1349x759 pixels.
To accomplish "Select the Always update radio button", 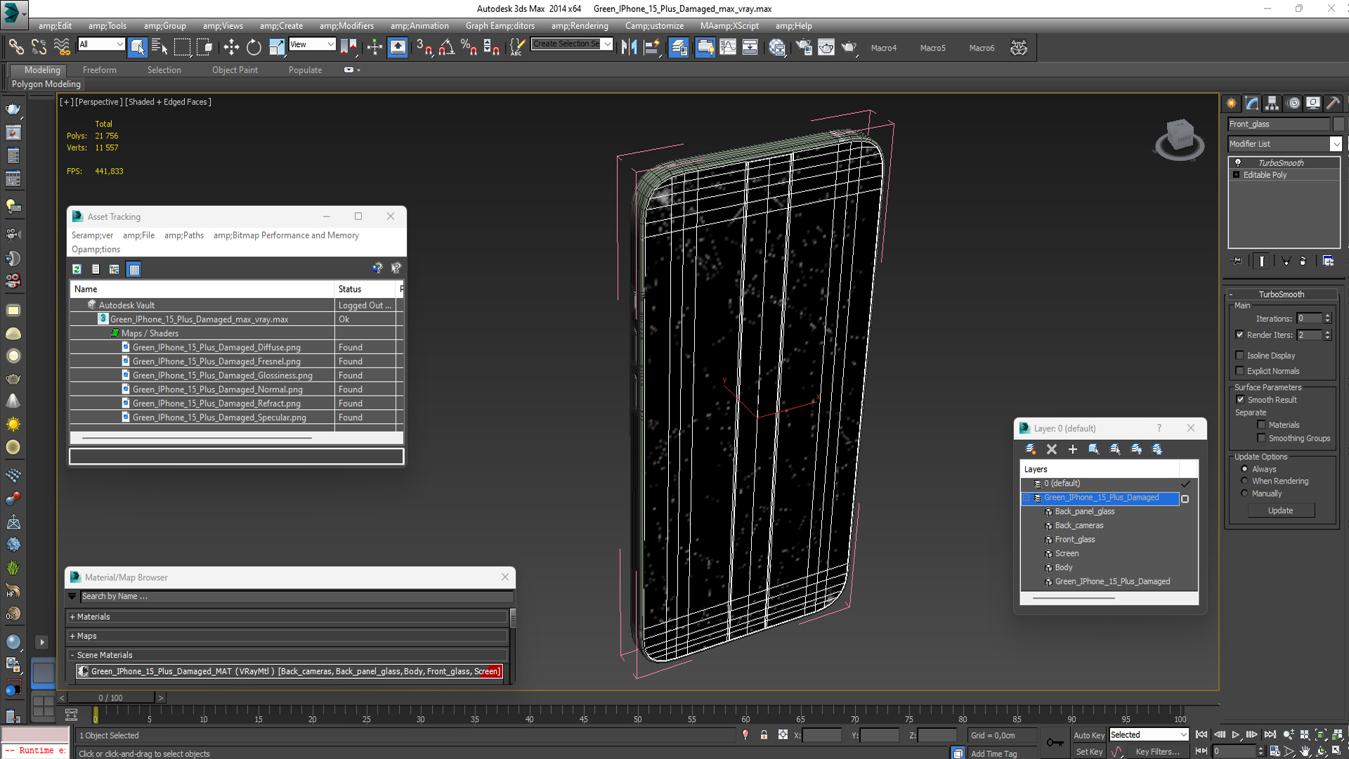I will point(1244,469).
